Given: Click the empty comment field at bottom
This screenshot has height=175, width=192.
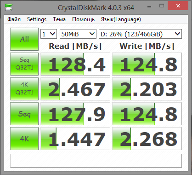Looking at the screenshot, I should [96, 161].
